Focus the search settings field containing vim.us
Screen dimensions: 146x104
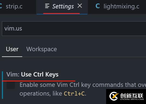point(74,29)
